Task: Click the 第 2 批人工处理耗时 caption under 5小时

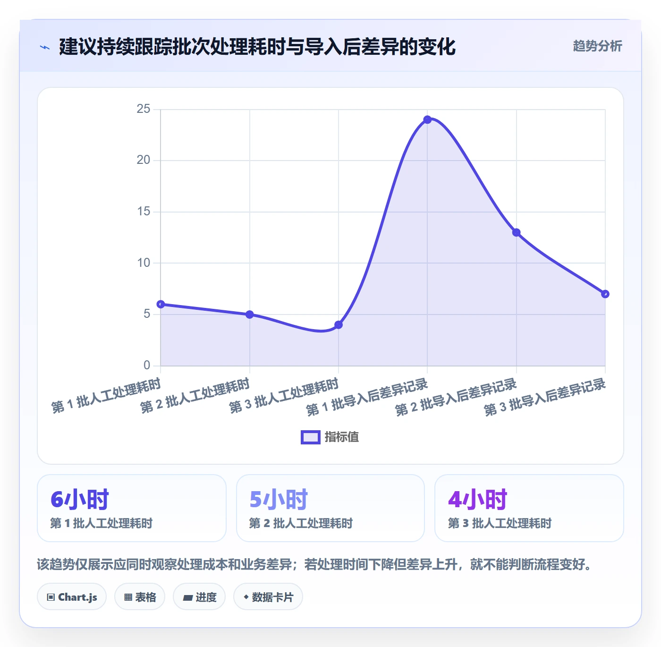Action: tap(301, 523)
